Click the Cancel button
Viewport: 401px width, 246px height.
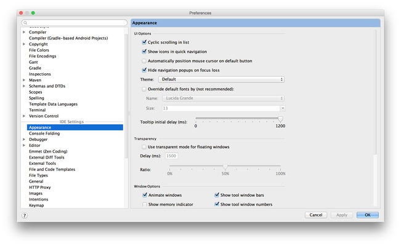[x=316, y=215]
